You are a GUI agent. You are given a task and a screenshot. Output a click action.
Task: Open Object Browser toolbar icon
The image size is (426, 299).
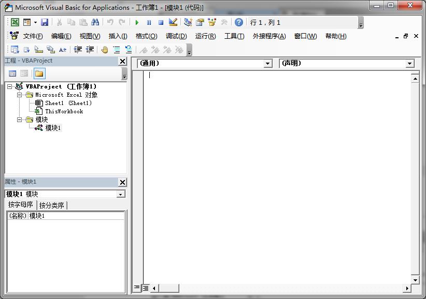(211, 22)
